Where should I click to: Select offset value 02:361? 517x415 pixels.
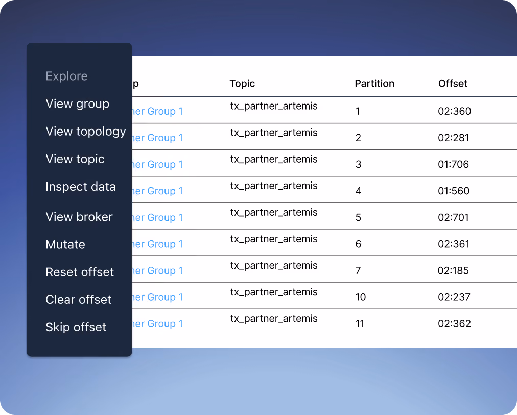pos(454,244)
